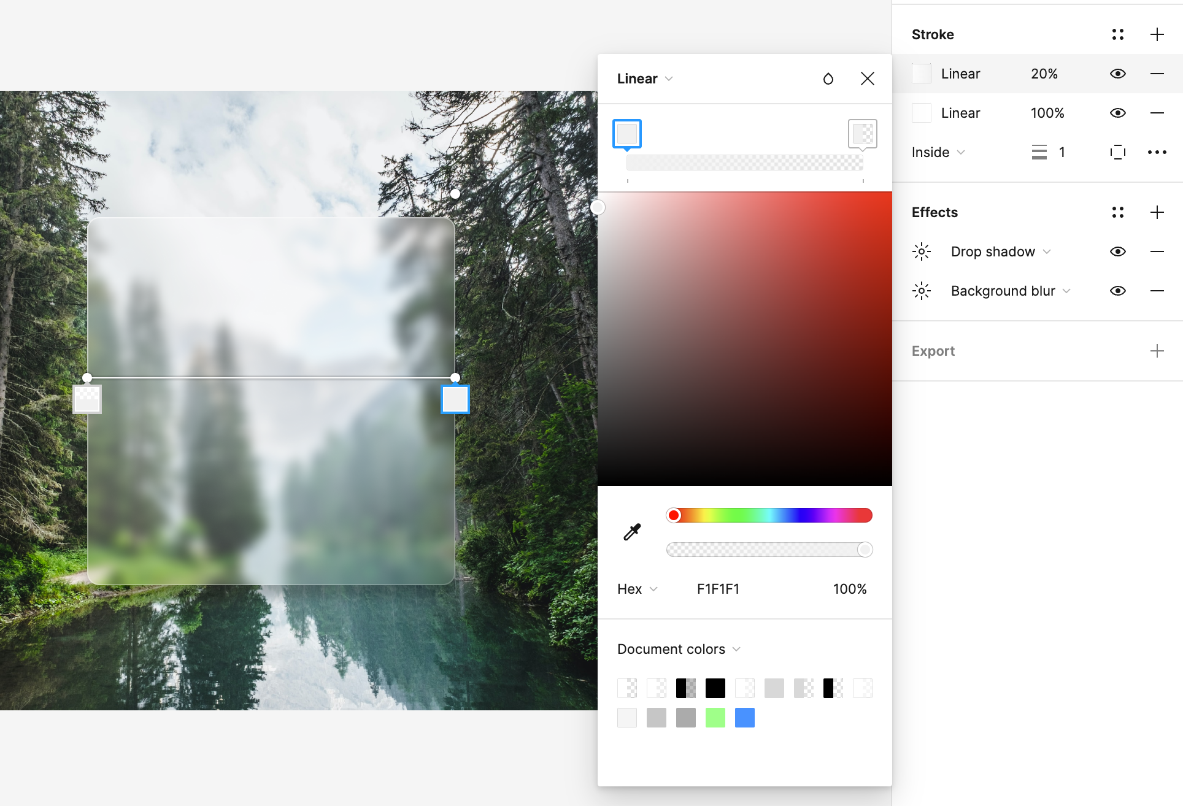This screenshot has width=1183, height=806.
Task: Open the Linear gradient type dropdown
Action: click(x=645, y=79)
